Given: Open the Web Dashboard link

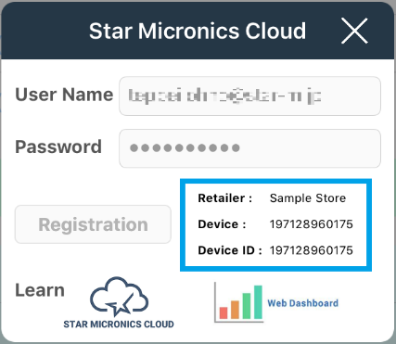Looking at the screenshot, I should [302, 303].
